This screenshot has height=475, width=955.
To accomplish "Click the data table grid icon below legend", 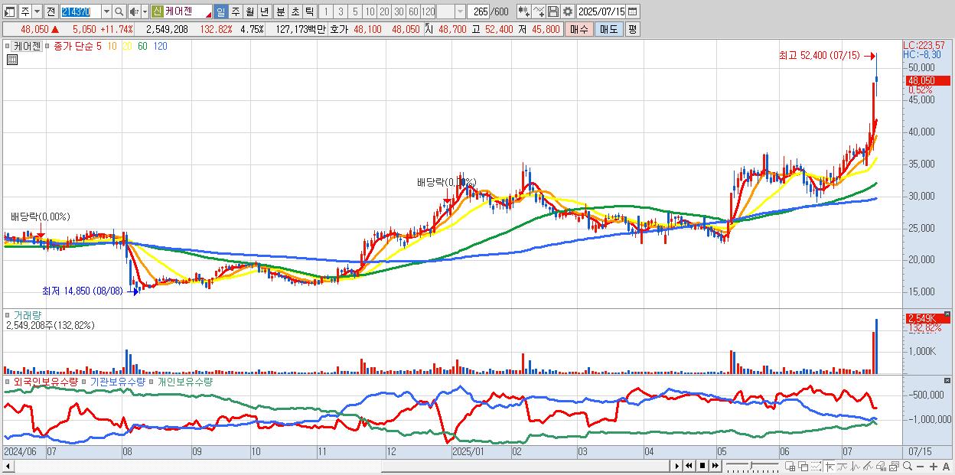I will (x=11, y=60).
